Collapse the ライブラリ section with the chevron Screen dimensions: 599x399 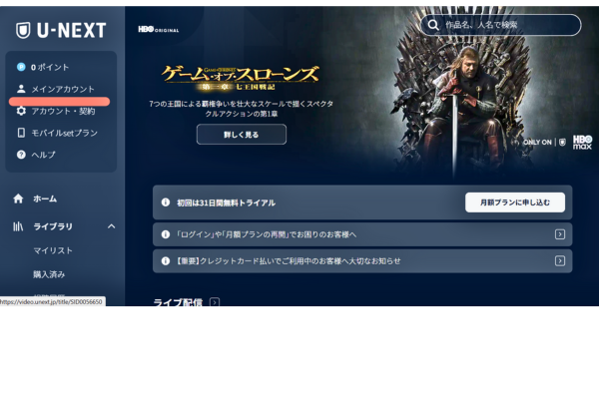pyautogui.click(x=111, y=226)
